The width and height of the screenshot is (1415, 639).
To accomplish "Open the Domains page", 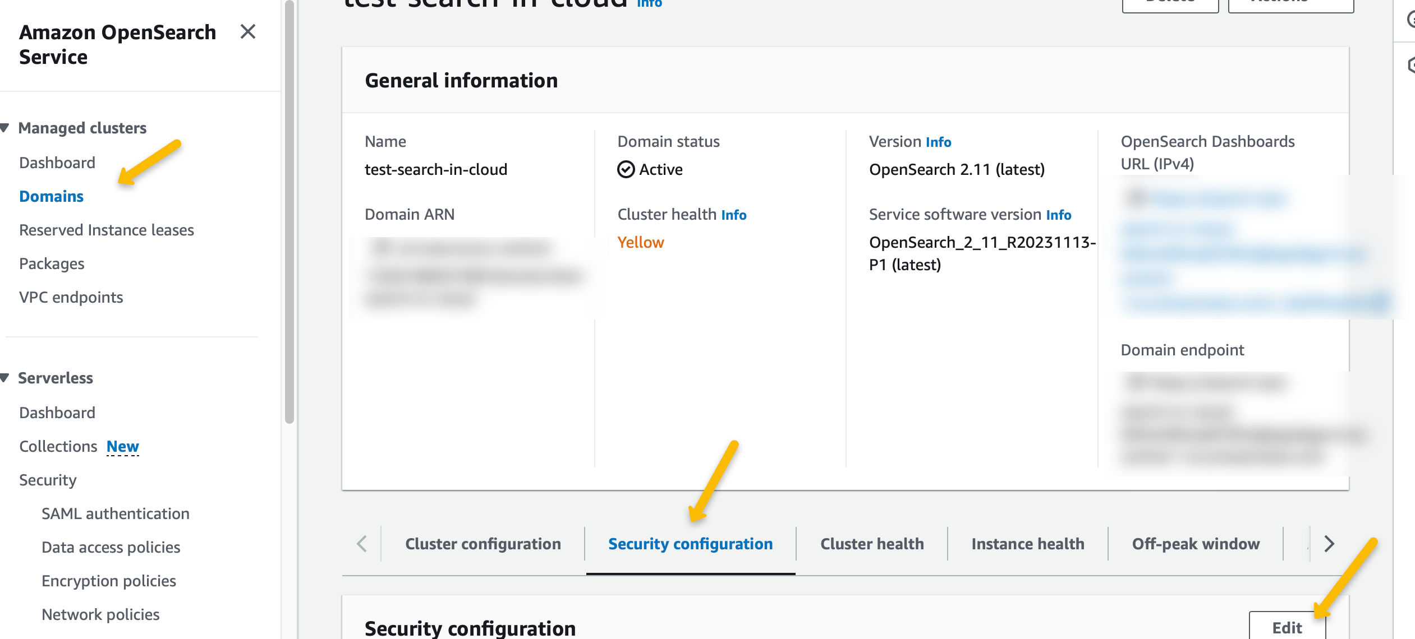I will tap(51, 196).
